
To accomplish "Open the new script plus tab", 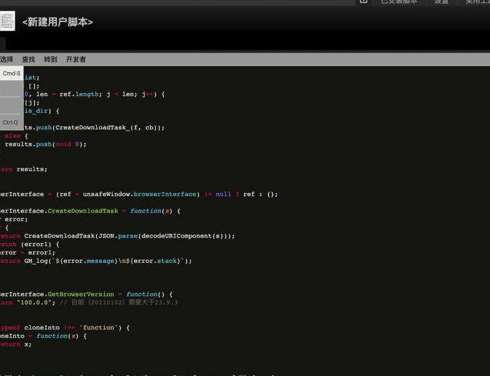I will (363, 2).
